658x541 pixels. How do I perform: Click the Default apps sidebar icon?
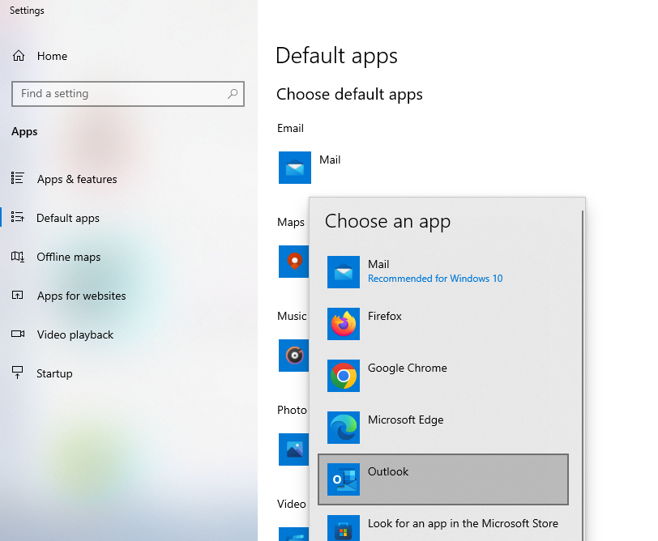pyautogui.click(x=18, y=217)
